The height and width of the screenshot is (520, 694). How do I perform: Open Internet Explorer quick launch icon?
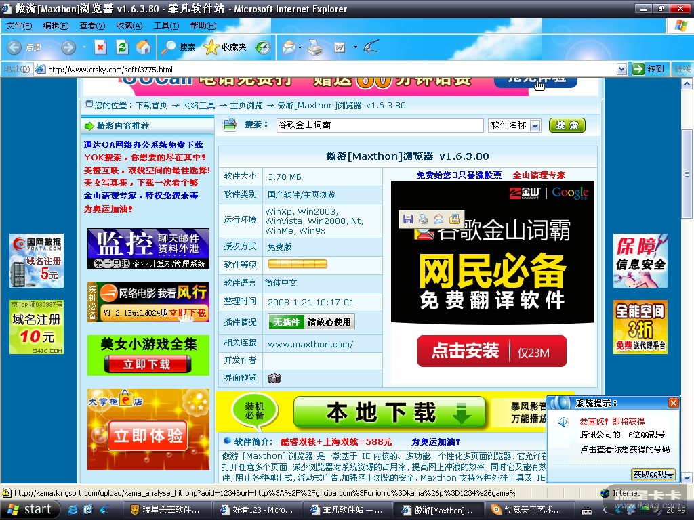73,510
